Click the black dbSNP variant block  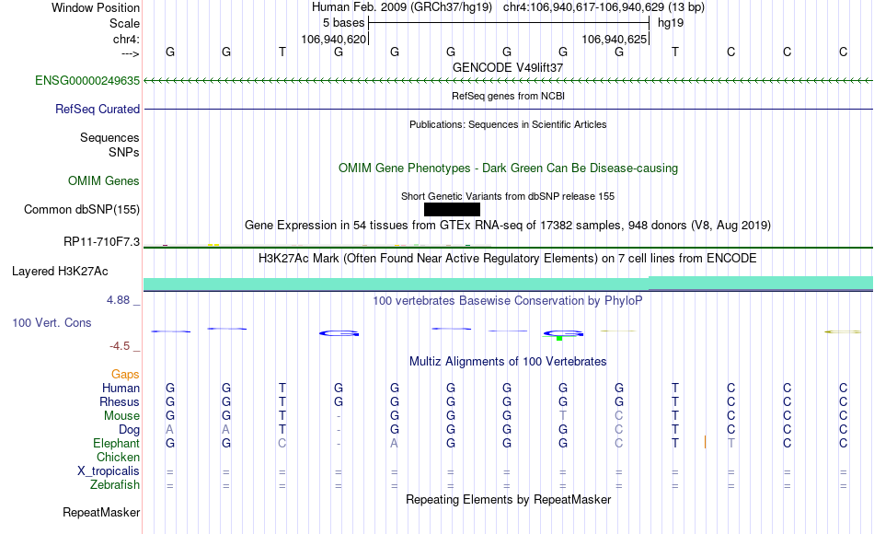pyautogui.click(x=452, y=209)
